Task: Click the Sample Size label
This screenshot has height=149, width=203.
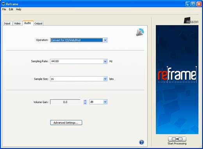Action: tap(41, 79)
